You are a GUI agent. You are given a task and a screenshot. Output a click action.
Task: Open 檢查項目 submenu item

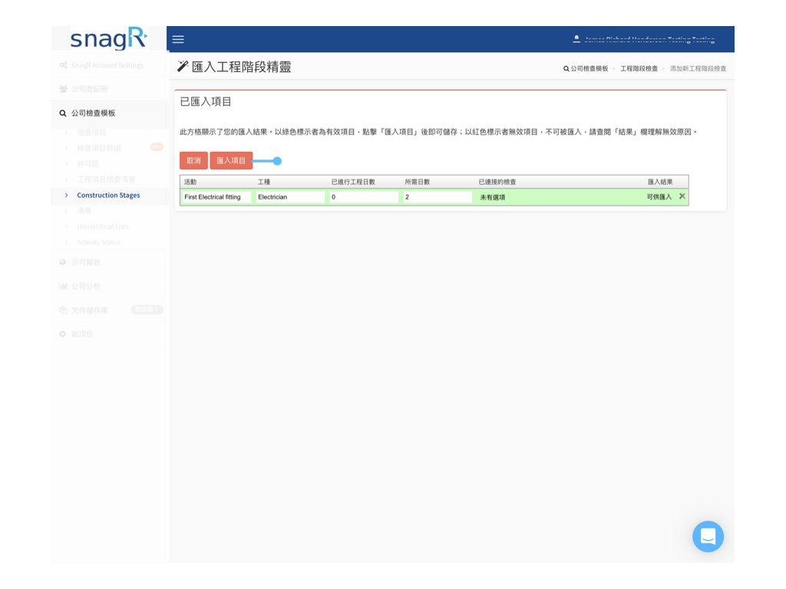tap(91, 132)
